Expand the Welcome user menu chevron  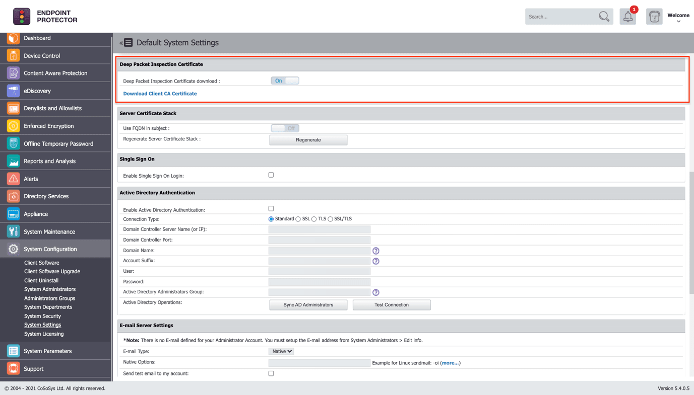pyautogui.click(x=678, y=22)
